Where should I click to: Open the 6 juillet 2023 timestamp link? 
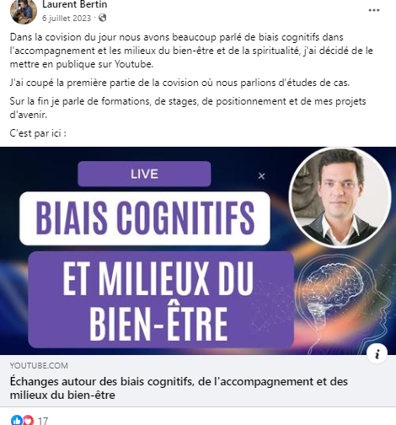click(x=67, y=19)
